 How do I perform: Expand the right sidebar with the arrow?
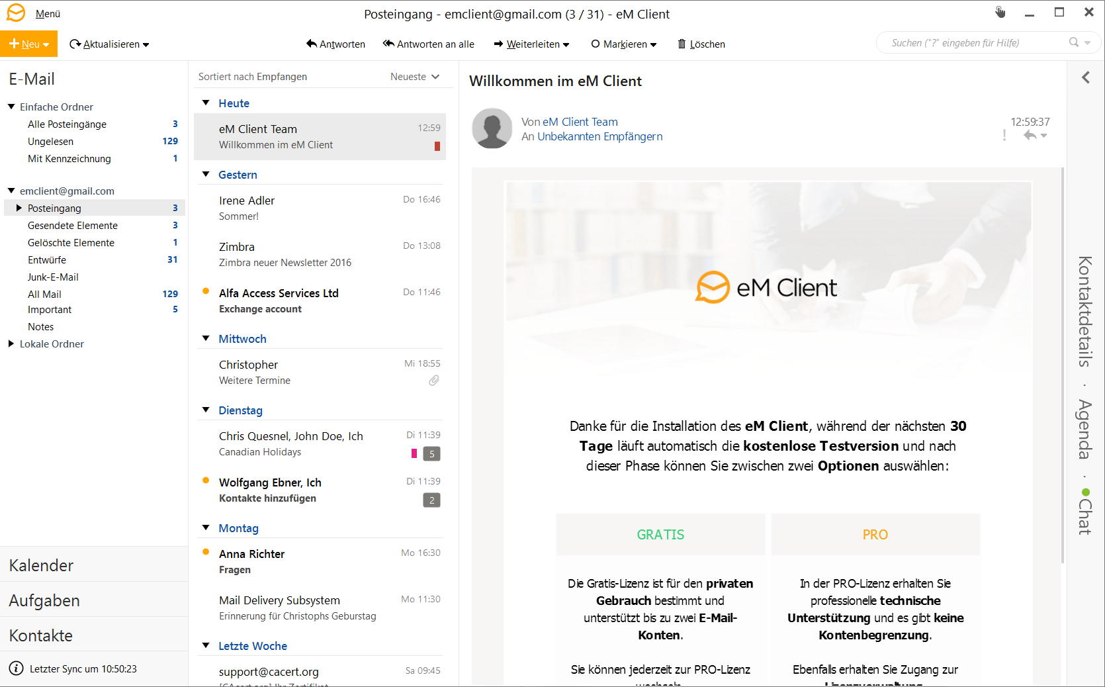[1086, 77]
